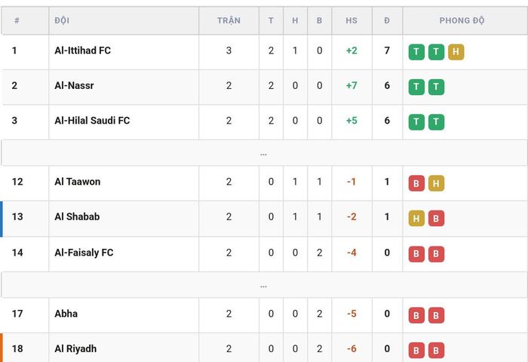Image resolution: width=528 pixels, height=362 pixels.
Task: Click Al-Ittihad FC's first green T badge
Action: point(416,52)
